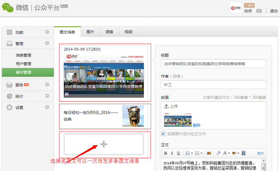Click the 标题 title input field
This screenshot has height=171, width=280.
pyautogui.click(x=213, y=64)
